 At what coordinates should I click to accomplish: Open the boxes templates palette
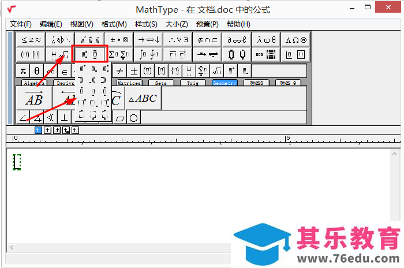tap(295, 54)
